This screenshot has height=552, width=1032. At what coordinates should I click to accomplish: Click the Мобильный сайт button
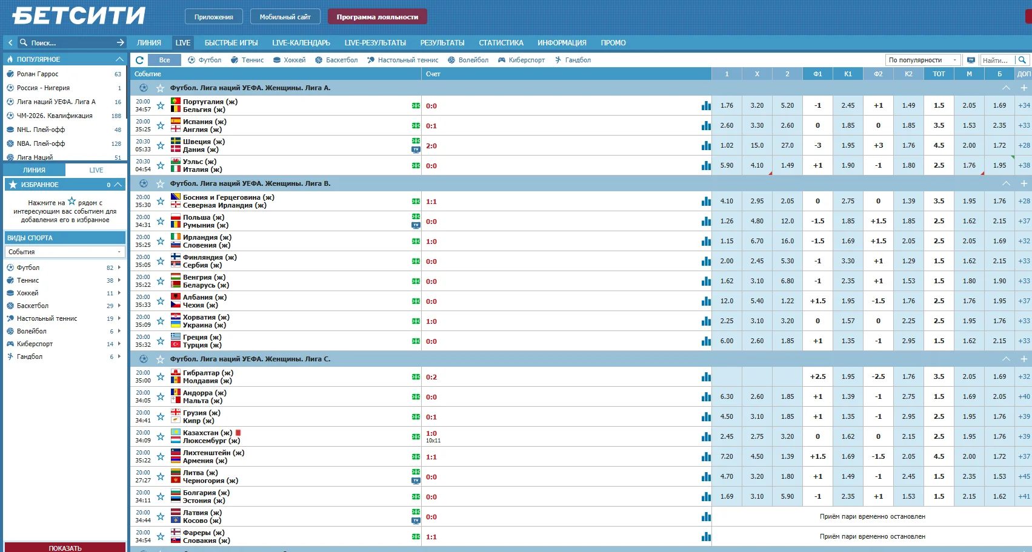click(285, 17)
